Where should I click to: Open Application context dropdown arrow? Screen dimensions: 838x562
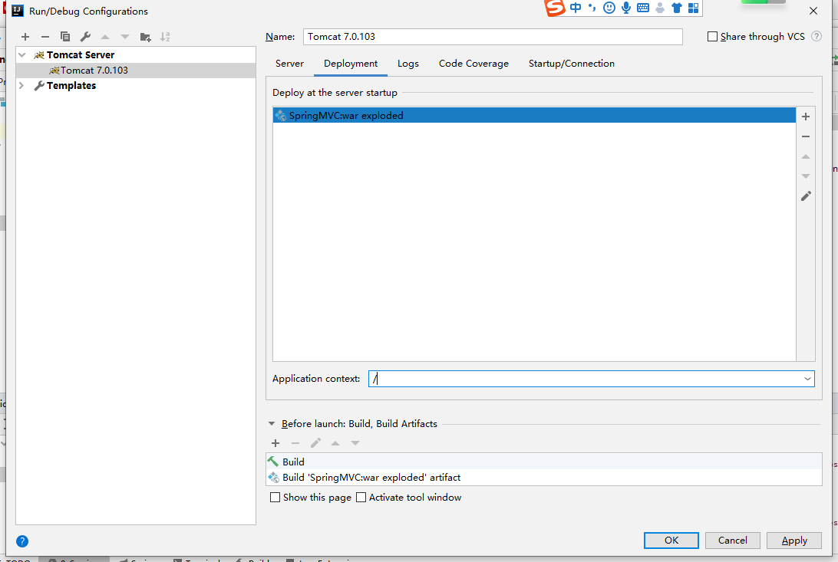point(807,379)
